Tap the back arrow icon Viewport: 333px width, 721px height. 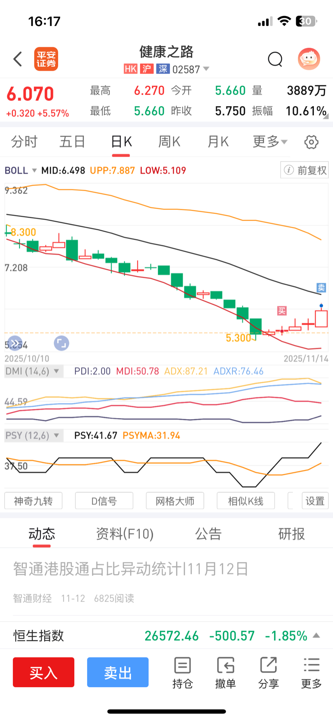click(x=18, y=59)
